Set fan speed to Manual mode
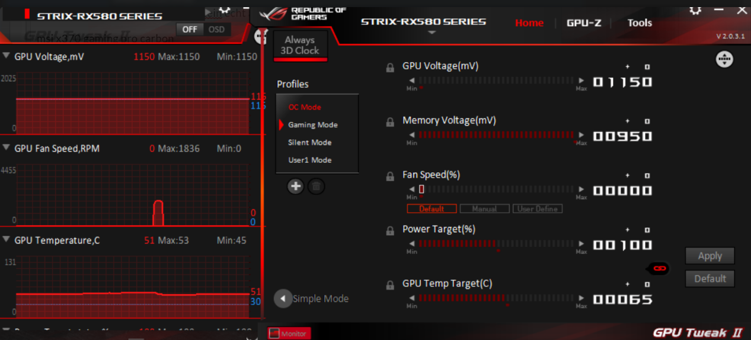751x340 pixels. coord(484,209)
